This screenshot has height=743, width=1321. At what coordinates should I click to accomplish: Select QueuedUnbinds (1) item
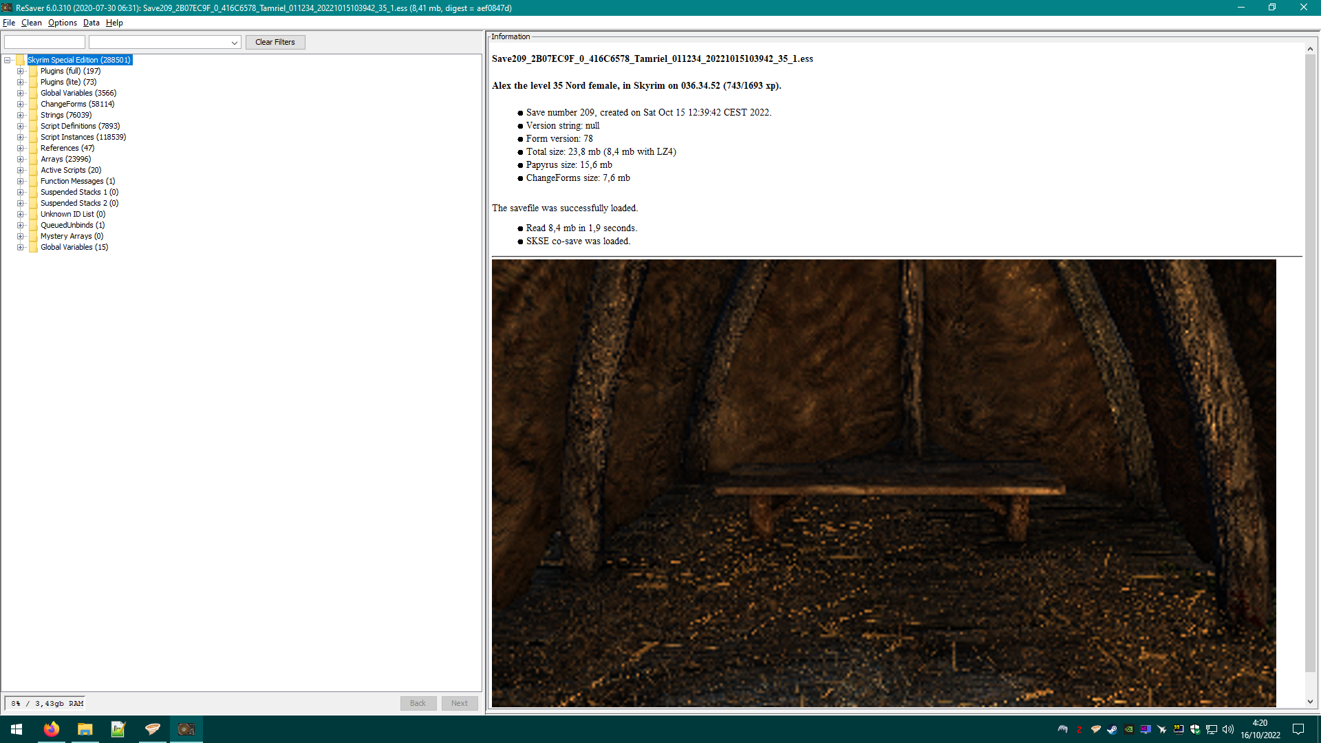(72, 225)
